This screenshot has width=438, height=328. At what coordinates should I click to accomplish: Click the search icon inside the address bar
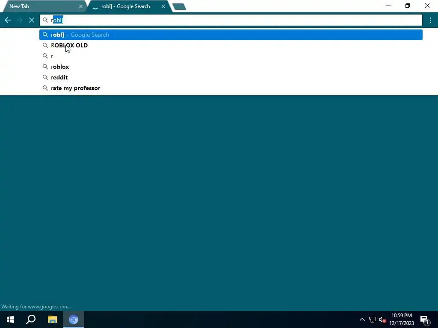click(x=45, y=20)
